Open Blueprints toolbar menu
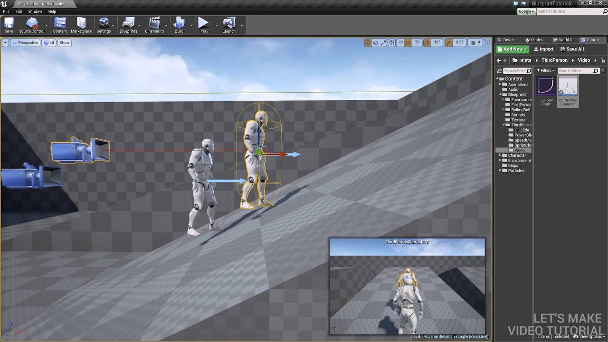Viewport: 608px width, 342px height. [128, 25]
